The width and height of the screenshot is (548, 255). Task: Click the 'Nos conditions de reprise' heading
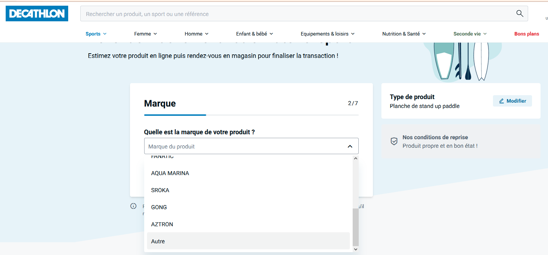point(435,137)
